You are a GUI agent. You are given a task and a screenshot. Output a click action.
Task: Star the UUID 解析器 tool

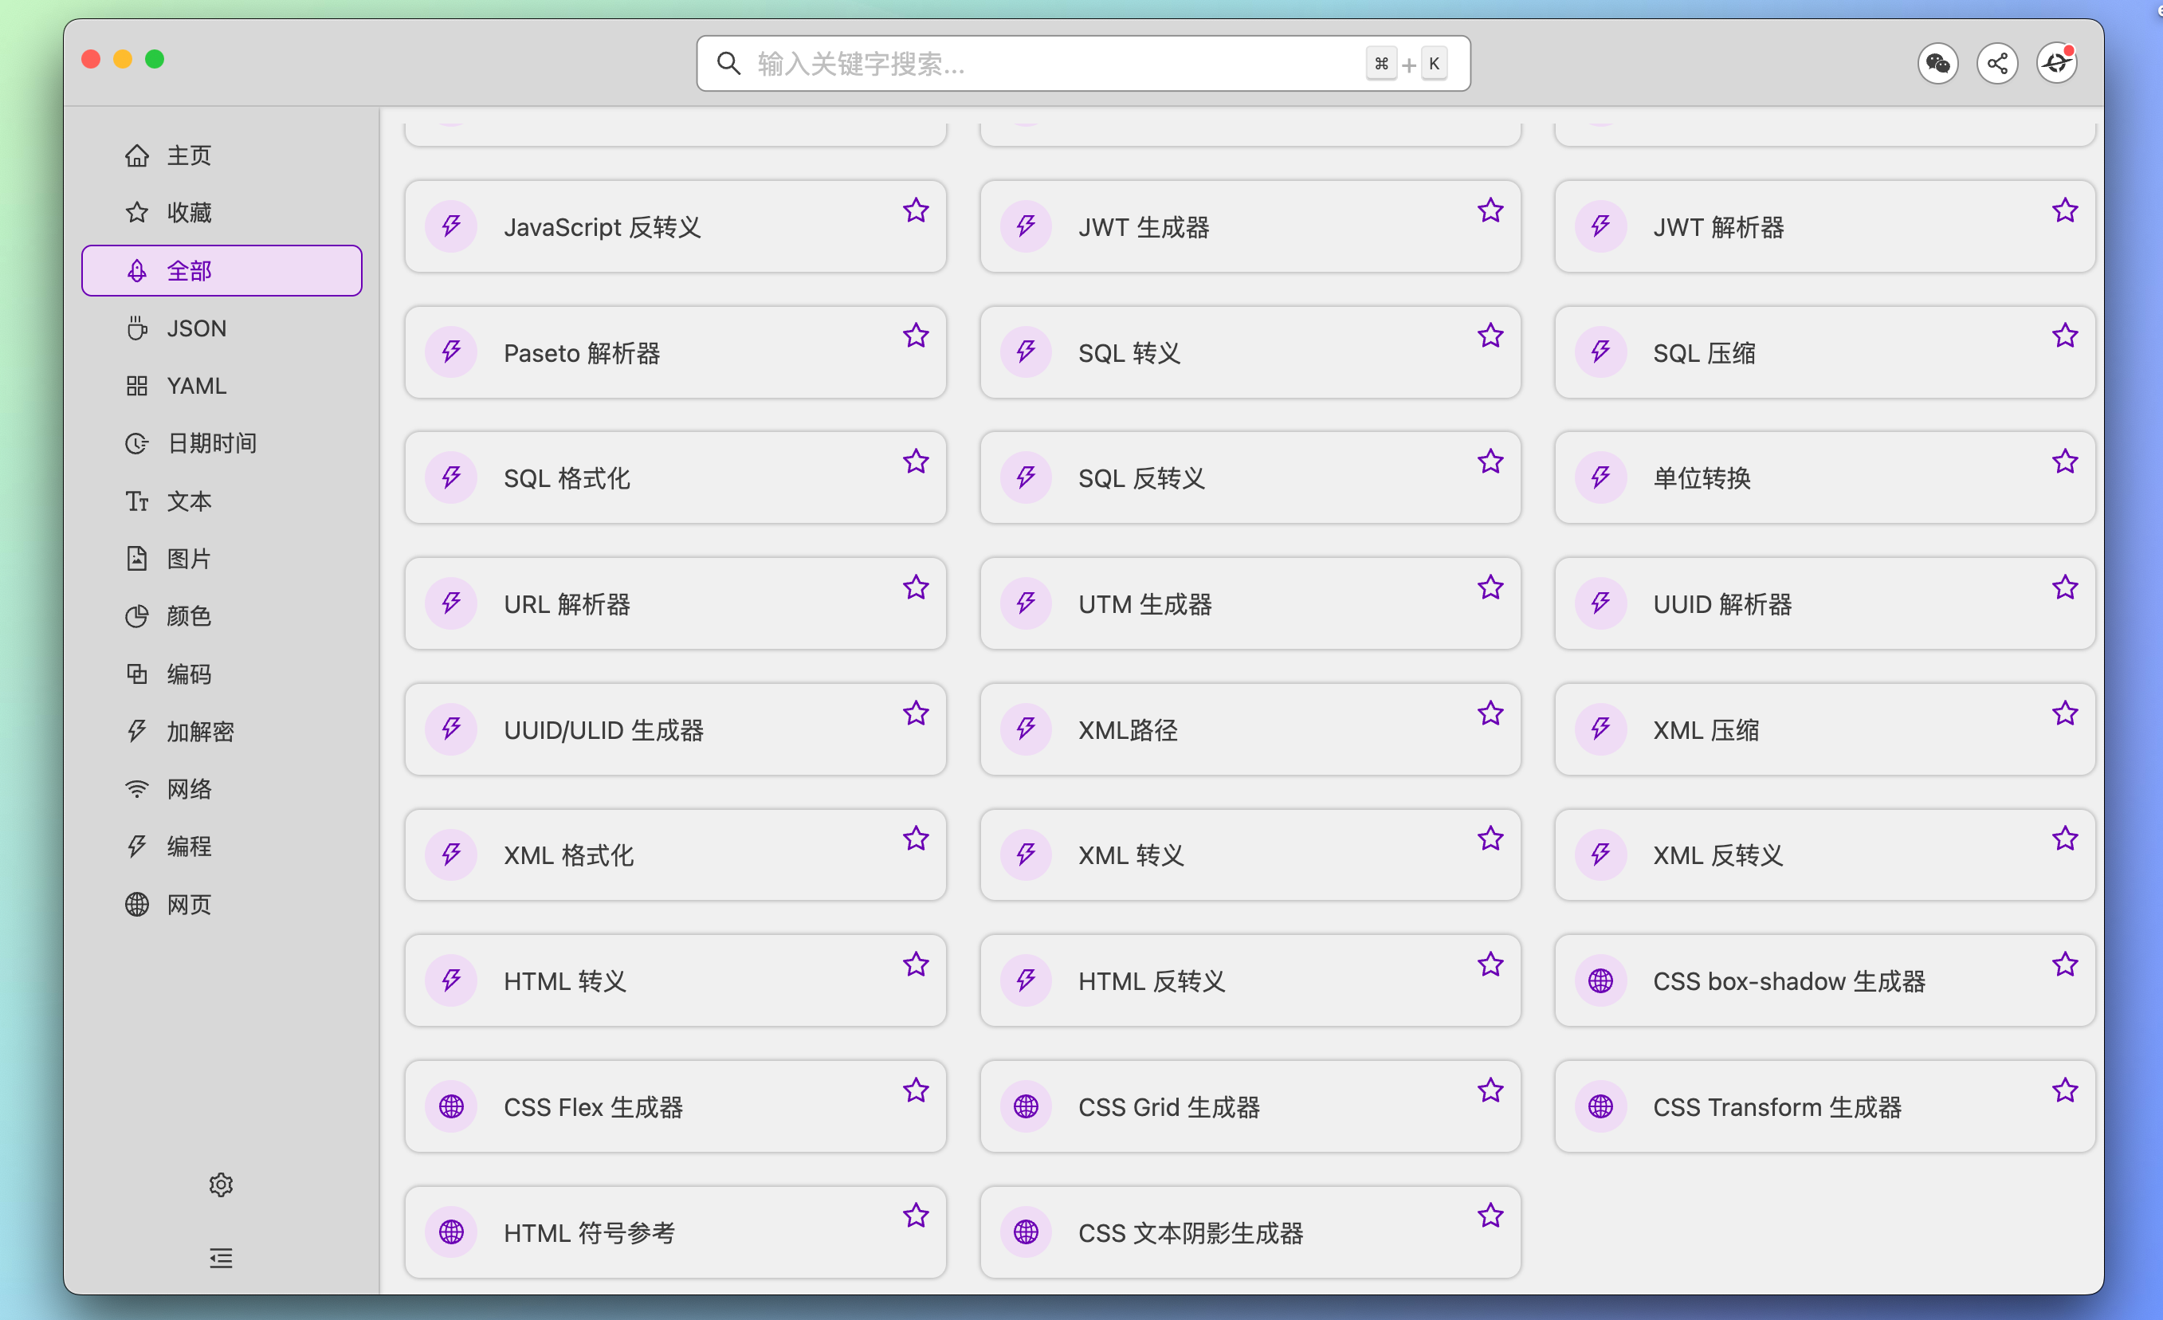(2065, 587)
